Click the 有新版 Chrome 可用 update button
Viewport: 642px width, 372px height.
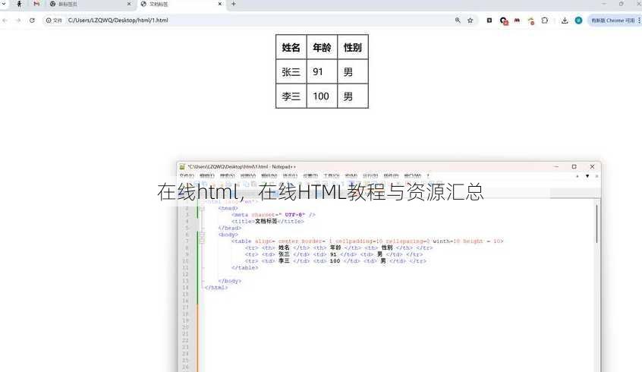coord(612,20)
